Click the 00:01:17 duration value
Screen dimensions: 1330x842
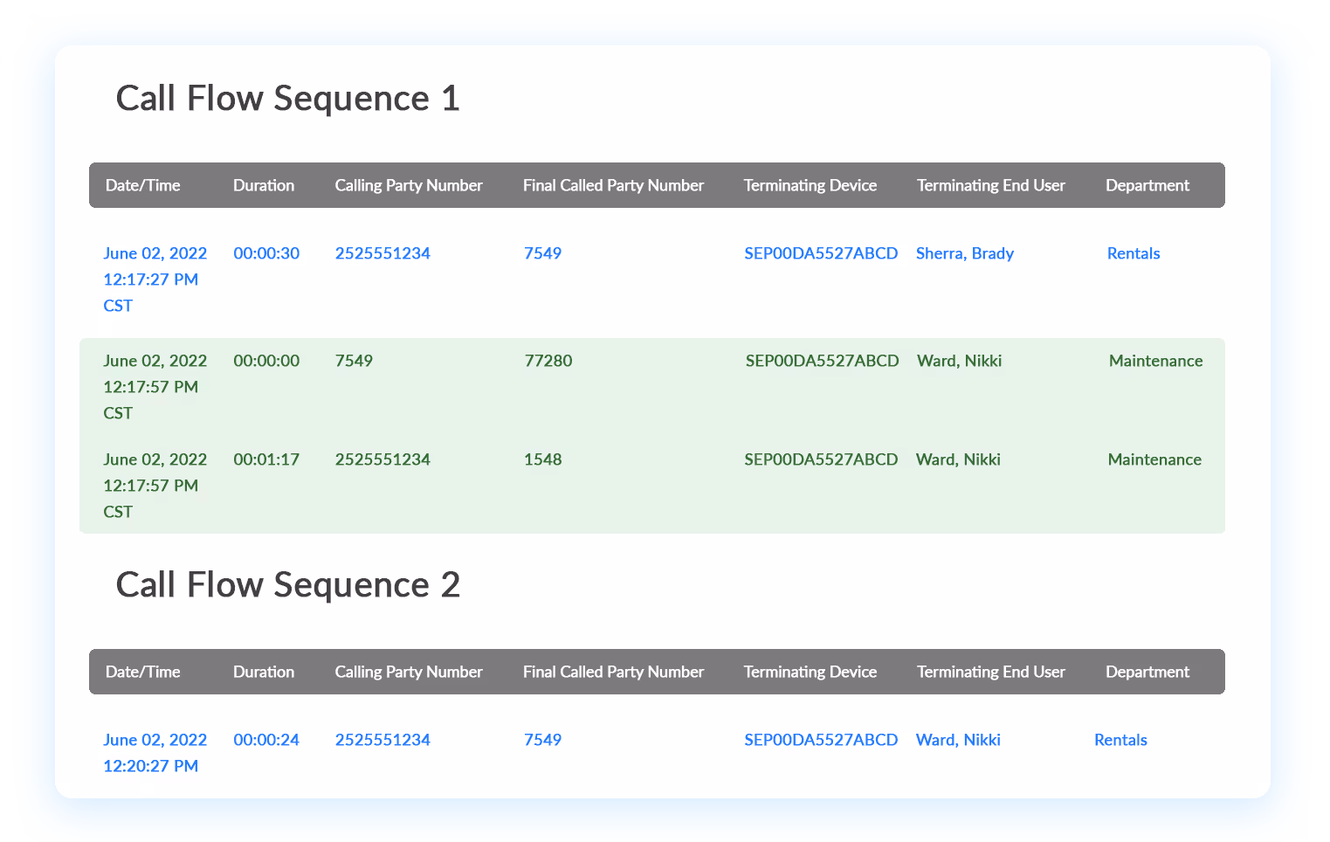(266, 459)
